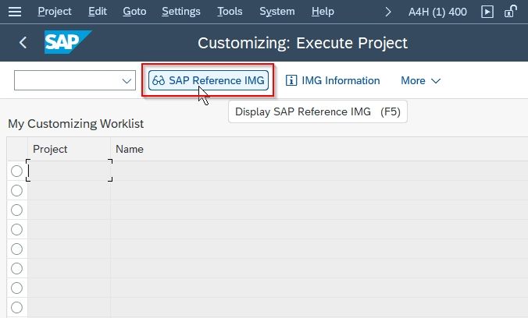Click the focused first Project cell
This screenshot has height=318, width=528.
point(69,171)
